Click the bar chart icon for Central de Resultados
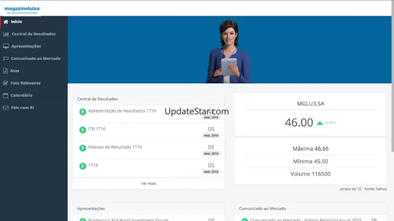Screen dimensions: 394x221 [x=6, y=34]
